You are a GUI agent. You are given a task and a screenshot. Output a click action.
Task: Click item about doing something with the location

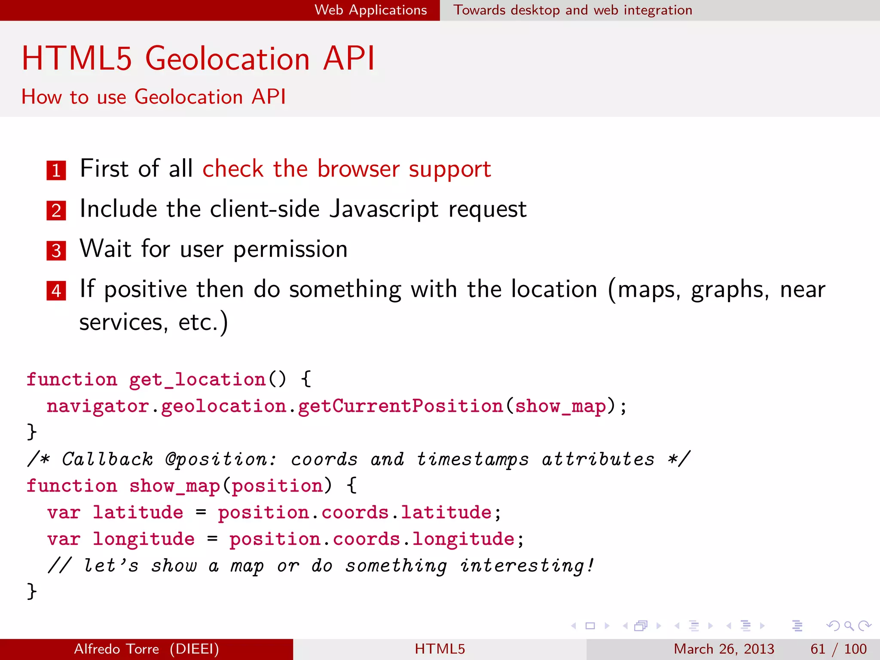(452, 306)
